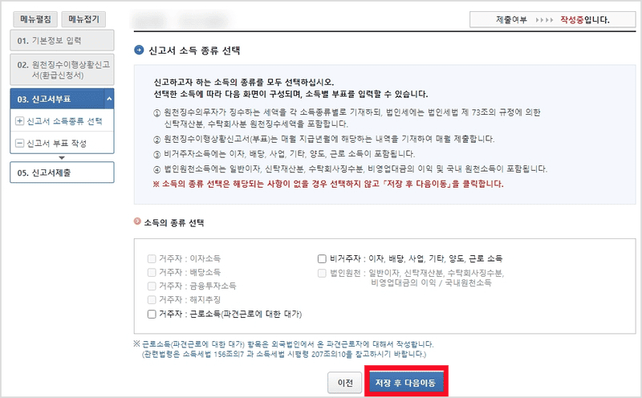The width and height of the screenshot is (642, 398).
Task: Click the down triangle below 신고서 부표 작성
Action: tap(62, 157)
